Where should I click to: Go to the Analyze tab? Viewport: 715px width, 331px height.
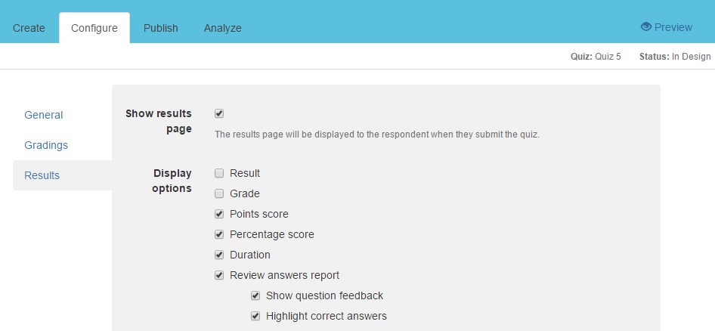(x=222, y=28)
